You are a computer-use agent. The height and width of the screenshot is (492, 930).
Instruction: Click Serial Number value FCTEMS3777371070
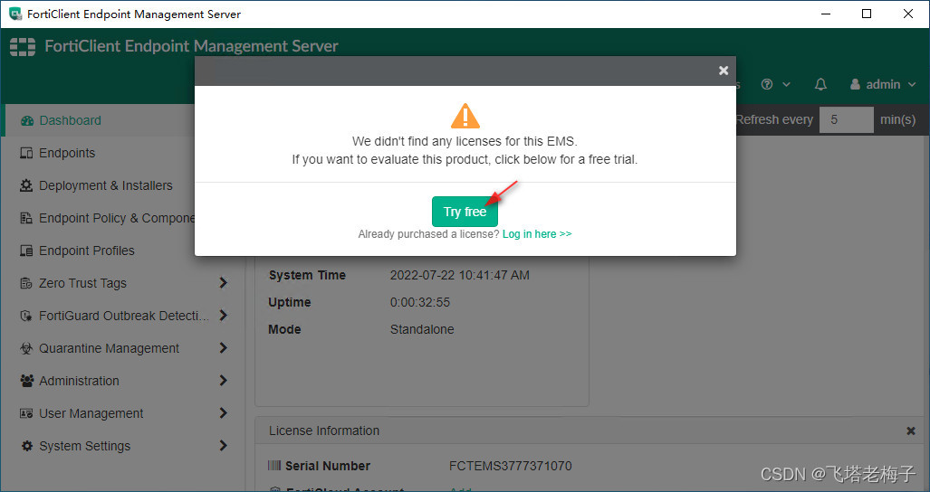pos(510,466)
